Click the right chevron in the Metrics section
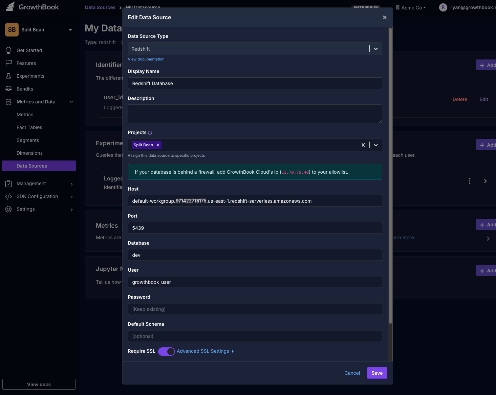This screenshot has width=496, height=395. coord(488,239)
